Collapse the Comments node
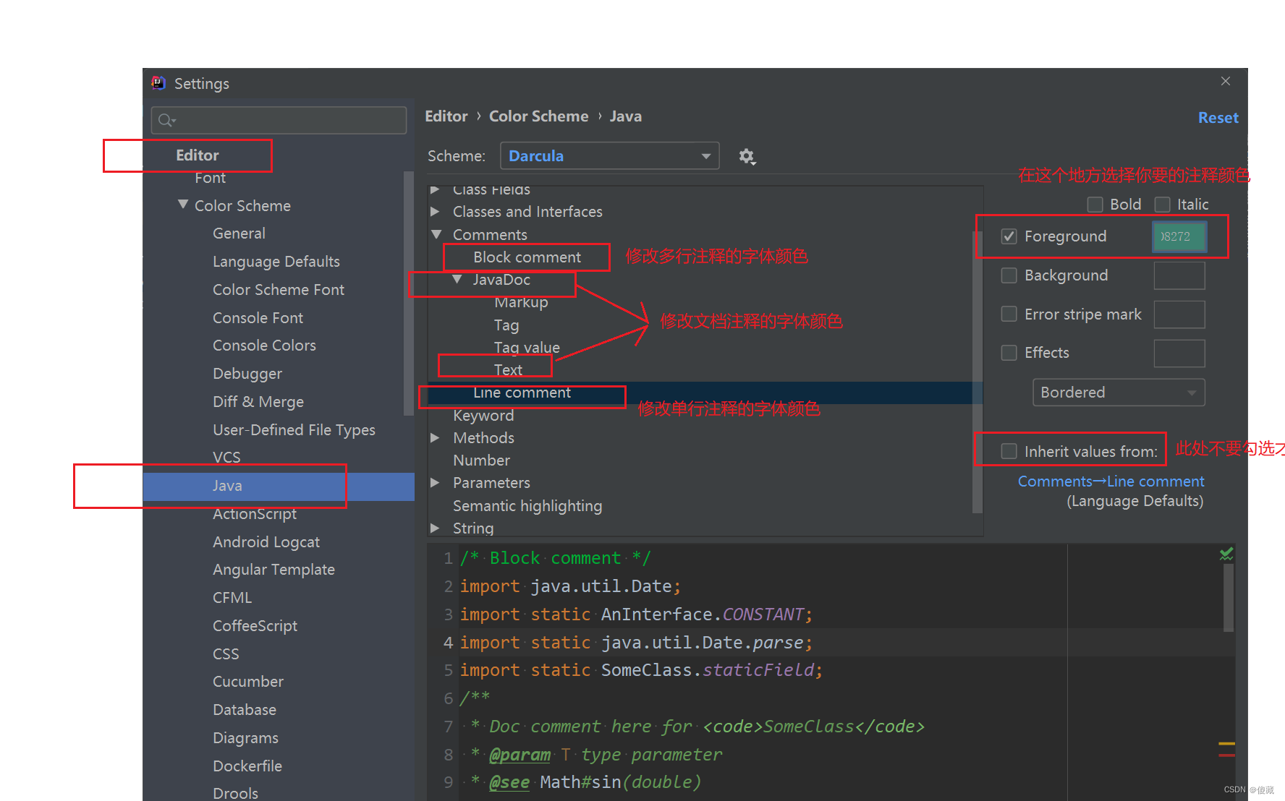Image resolution: width=1285 pixels, height=801 pixels. pyautogui.click(x=436, y=234)
